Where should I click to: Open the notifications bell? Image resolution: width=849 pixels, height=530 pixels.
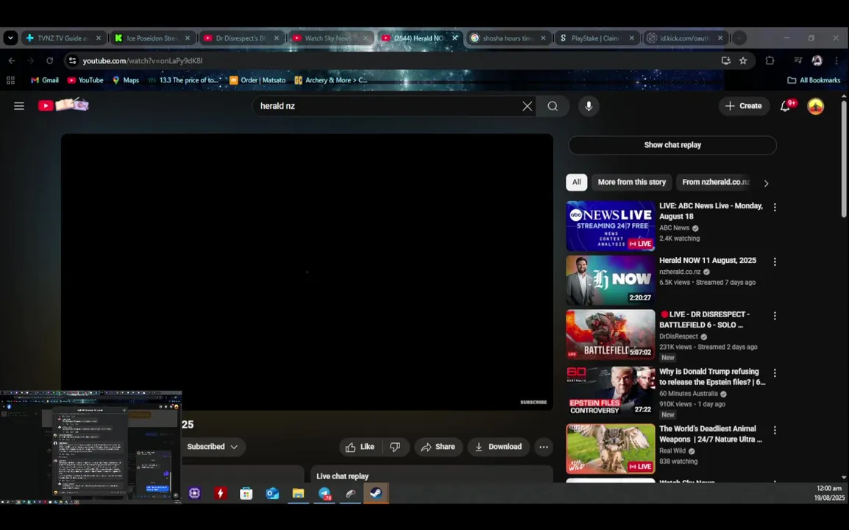tap(785, 106)
